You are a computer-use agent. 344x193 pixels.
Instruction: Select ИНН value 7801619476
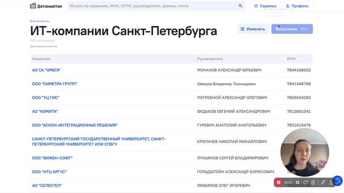point(299,125)
